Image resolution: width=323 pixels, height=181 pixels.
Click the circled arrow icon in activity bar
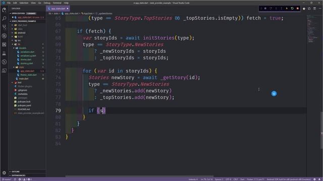point(4,62)
